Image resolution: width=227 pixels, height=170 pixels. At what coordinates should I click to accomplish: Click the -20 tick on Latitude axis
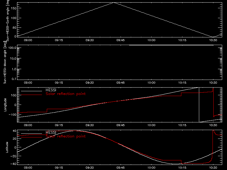pyautogui.click(x=13, y=156)
